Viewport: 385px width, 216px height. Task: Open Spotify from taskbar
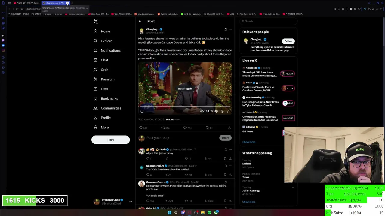coord(209,213)
